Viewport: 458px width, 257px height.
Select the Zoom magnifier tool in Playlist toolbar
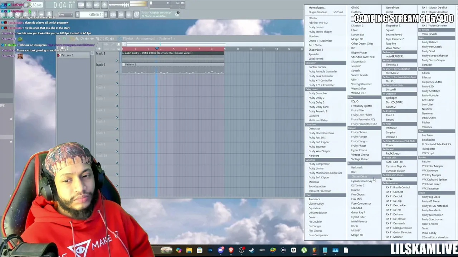[x=107, y=39]
